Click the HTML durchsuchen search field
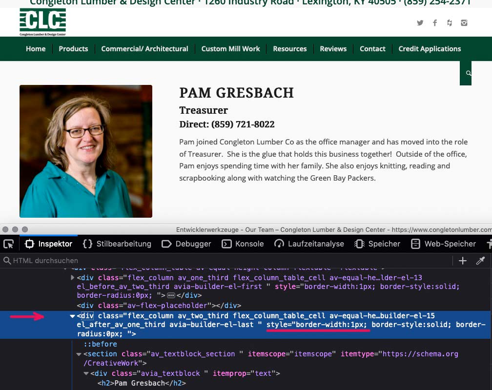492x390 pixels. point(226,261)
